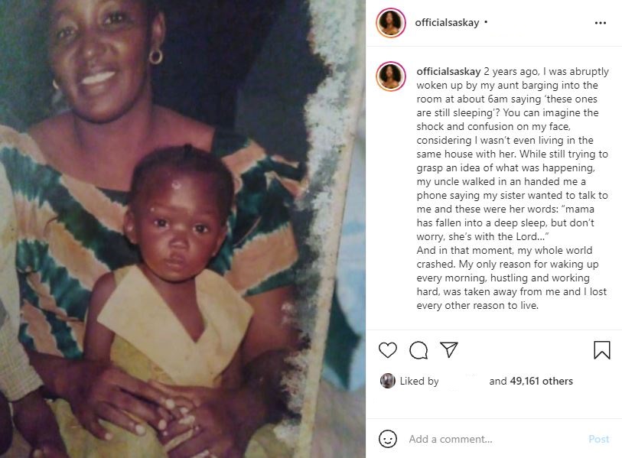622x458 pixels.
Task: Open the emoji picker smiley icon
Action: point(388,439)
